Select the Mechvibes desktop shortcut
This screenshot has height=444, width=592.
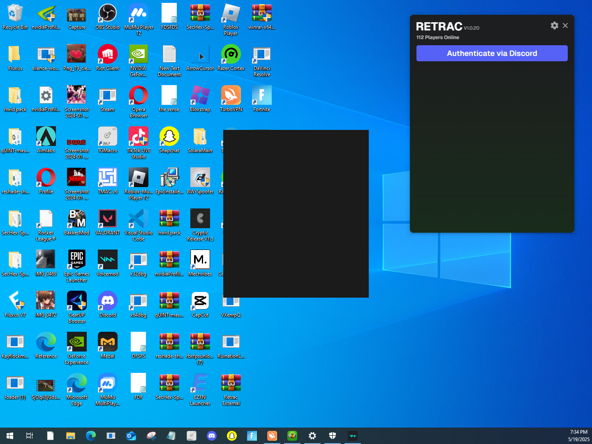point(200,264)
